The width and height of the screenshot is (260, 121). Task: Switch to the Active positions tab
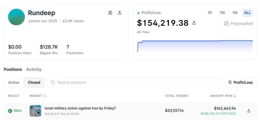pyautogui.click(x=14, y=82)
